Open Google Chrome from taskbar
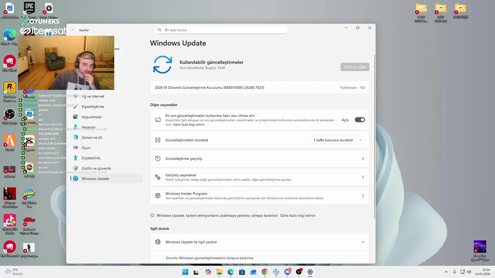 pyautogui.click(x=265, y=272)
